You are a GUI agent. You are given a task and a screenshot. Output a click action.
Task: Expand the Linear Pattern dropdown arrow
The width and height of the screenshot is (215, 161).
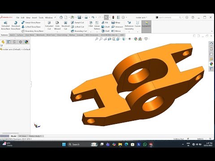[97, 32]
